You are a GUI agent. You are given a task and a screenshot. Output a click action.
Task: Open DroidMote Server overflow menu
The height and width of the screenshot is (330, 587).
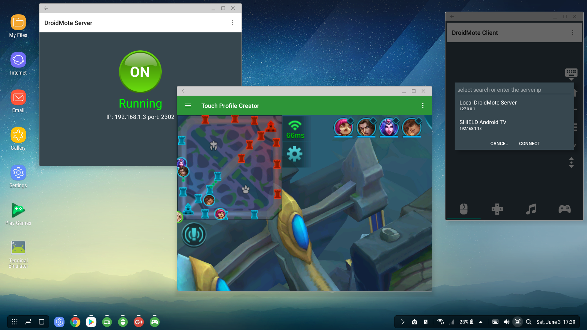click(x=232, y=23)
